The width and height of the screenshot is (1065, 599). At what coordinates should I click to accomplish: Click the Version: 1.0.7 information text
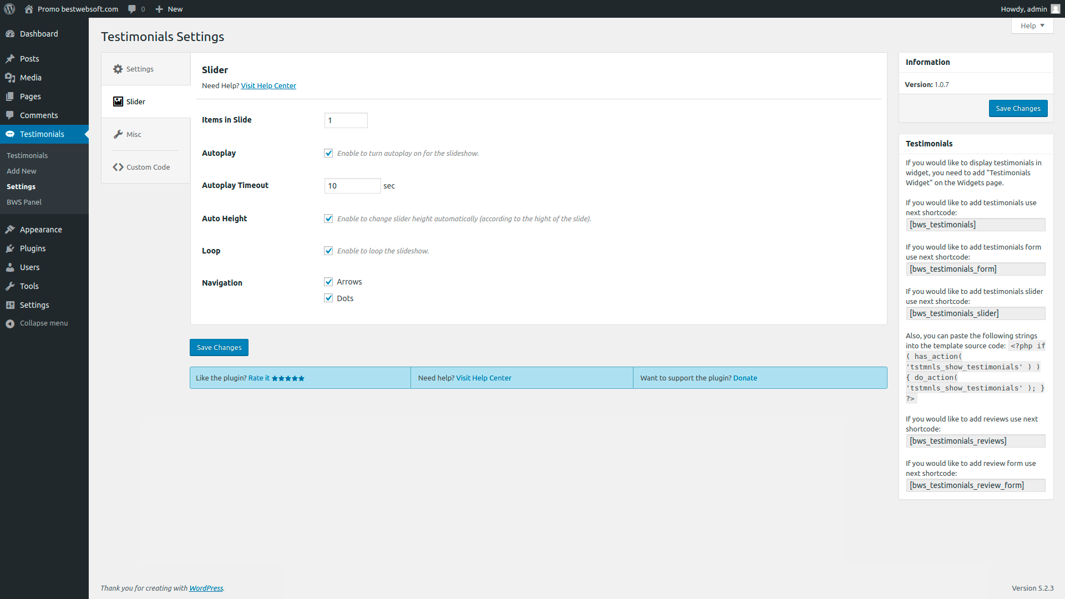point(927,85)
